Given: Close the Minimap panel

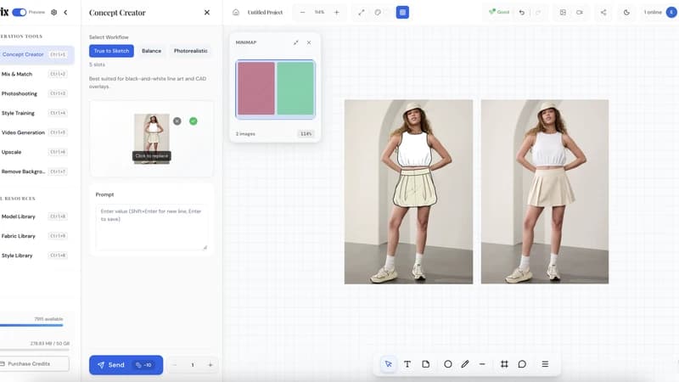Looking at the screenshot, I should pyautogui.click(x=309, y=42).
